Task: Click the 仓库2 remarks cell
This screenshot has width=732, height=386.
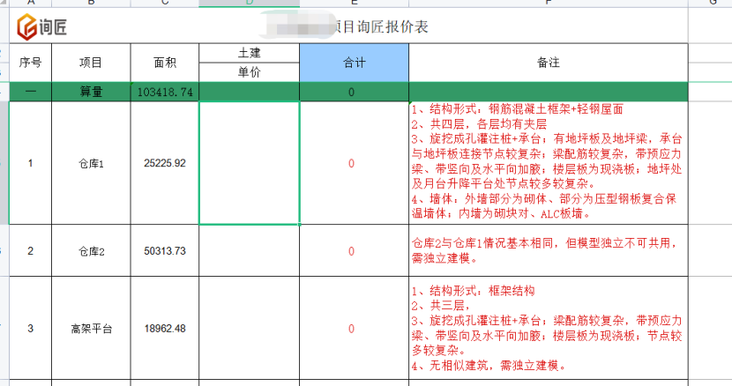Action: 548,251
